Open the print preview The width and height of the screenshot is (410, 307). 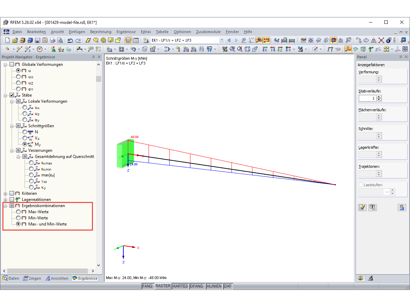[x=60, y=40]
